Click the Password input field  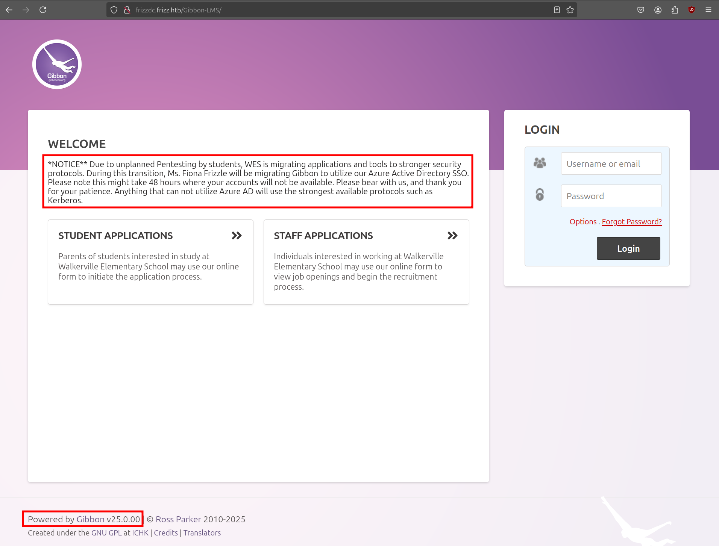tap(611, 196)
